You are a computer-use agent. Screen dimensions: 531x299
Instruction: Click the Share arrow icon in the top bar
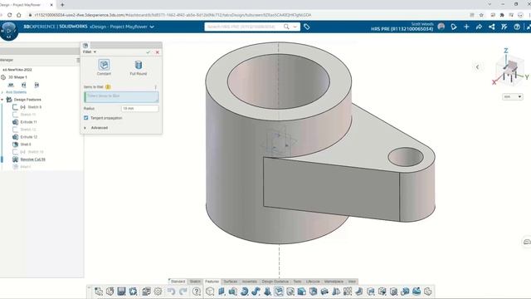pyautogui.click(x=479, y=27)
